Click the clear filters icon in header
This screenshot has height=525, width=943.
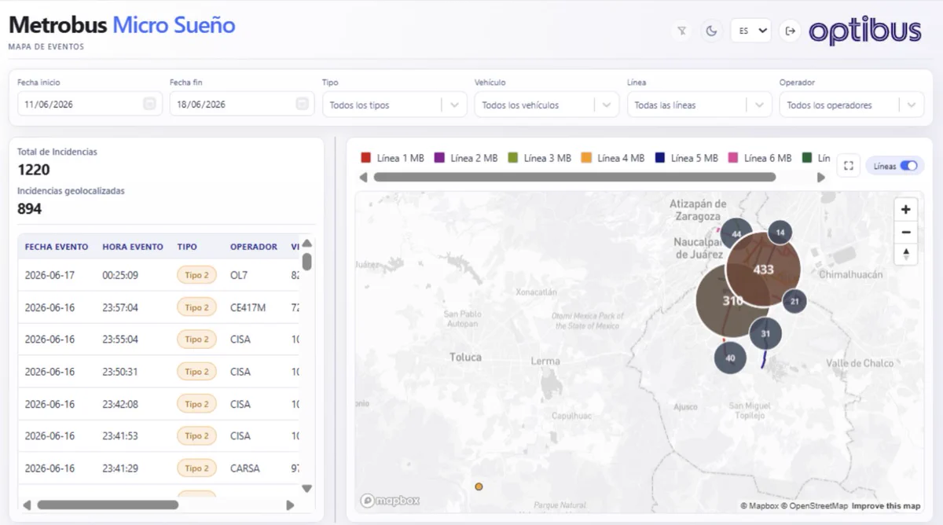tap(682, 31)
